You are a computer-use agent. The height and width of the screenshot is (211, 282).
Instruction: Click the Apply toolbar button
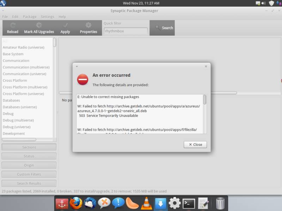[65, 28]
